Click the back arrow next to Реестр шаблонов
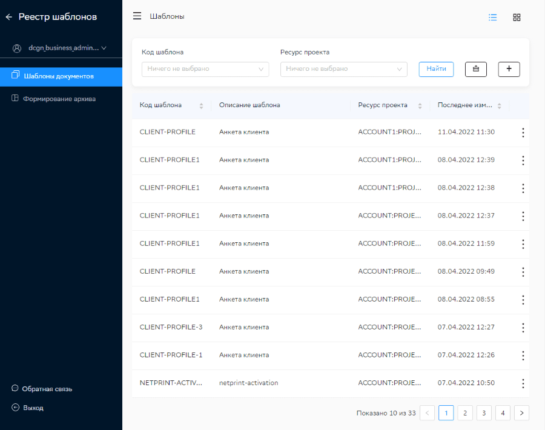The image size is (545, 430). [9, 17]
